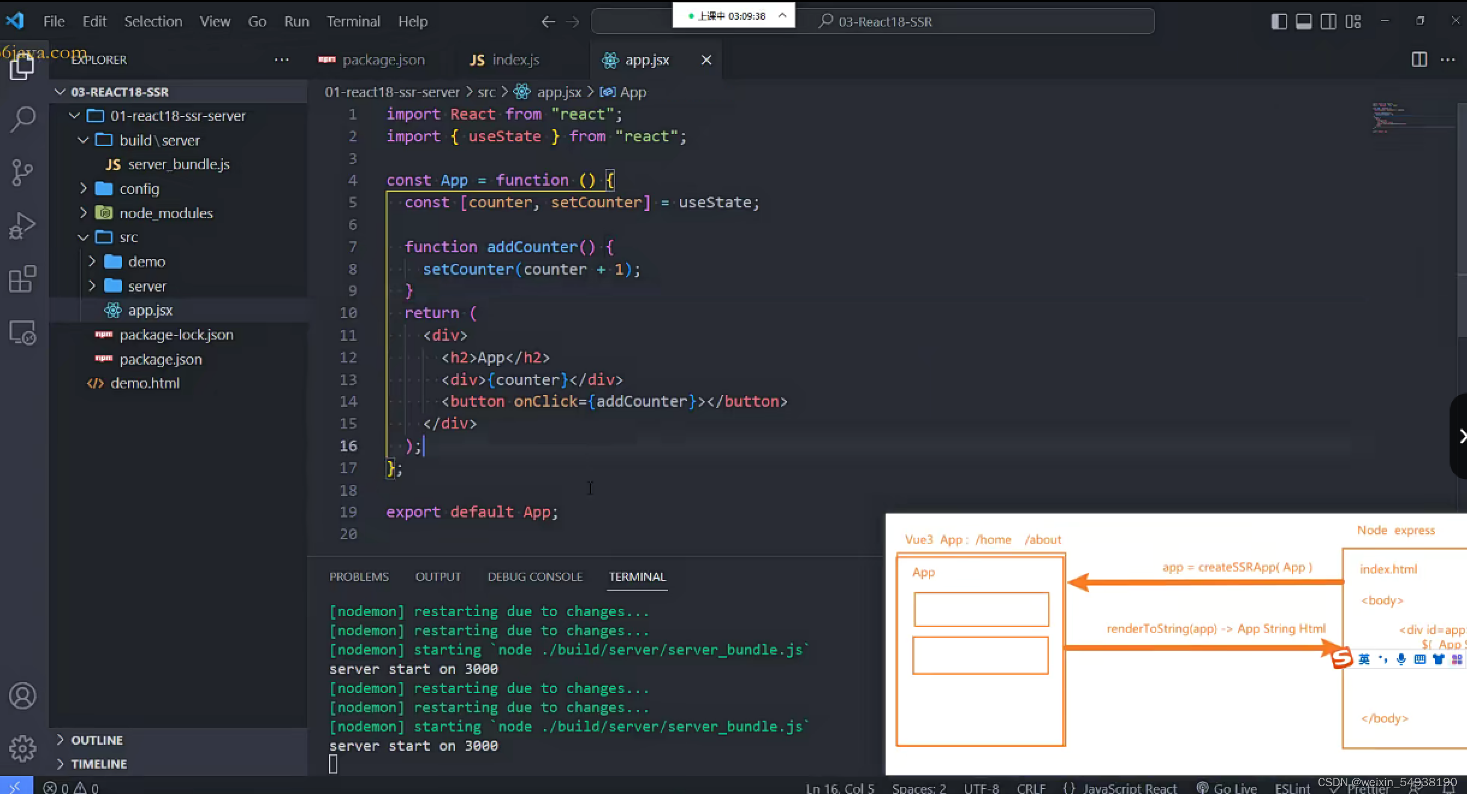Expand the OUTLINE section
The image size is (1467, 794).
point(96,740)
